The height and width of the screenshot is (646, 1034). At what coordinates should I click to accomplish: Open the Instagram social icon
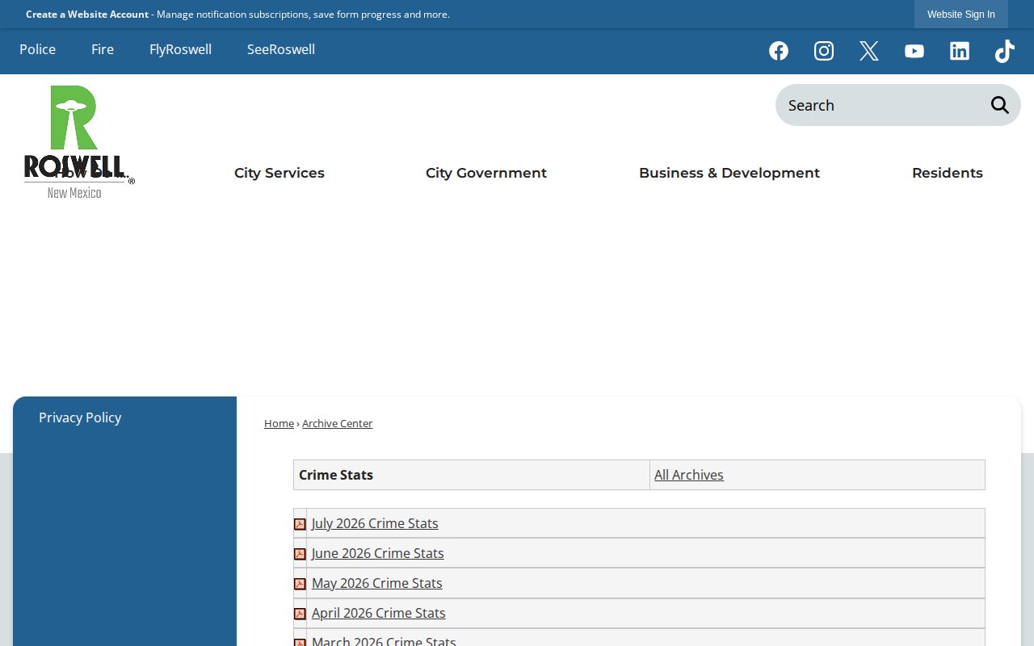point(824,51)
